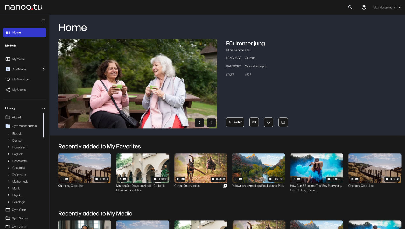
Task: Click the nanoo.tv logo
Action: point(24,7)
